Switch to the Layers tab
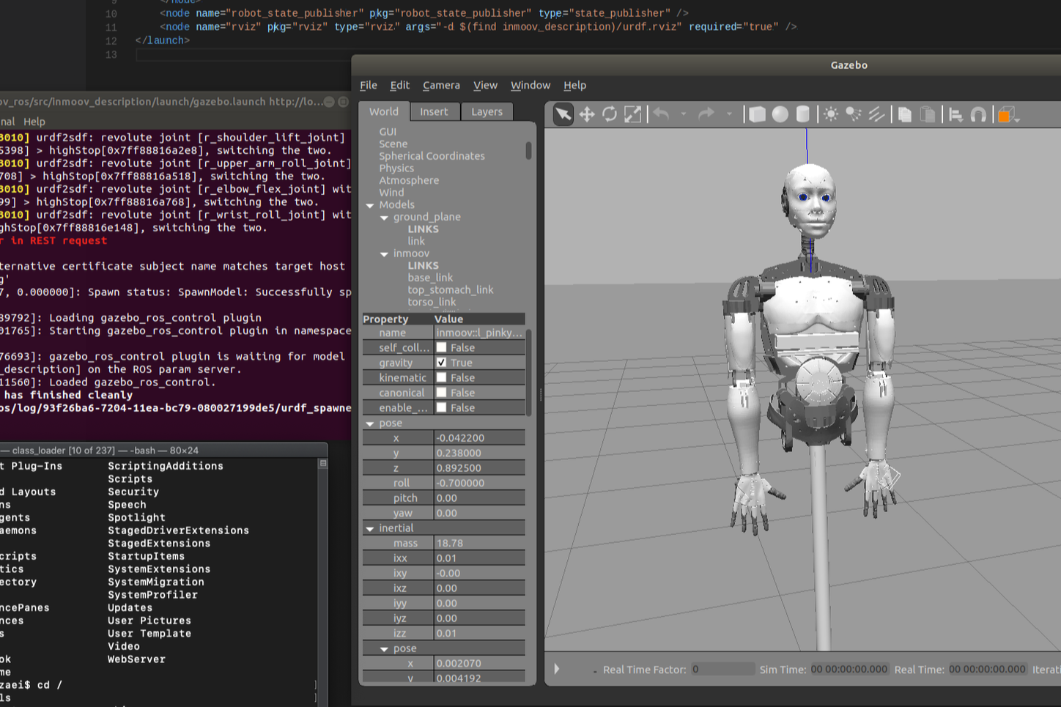Screen dimensions: 1061x707 pos(487,111)
